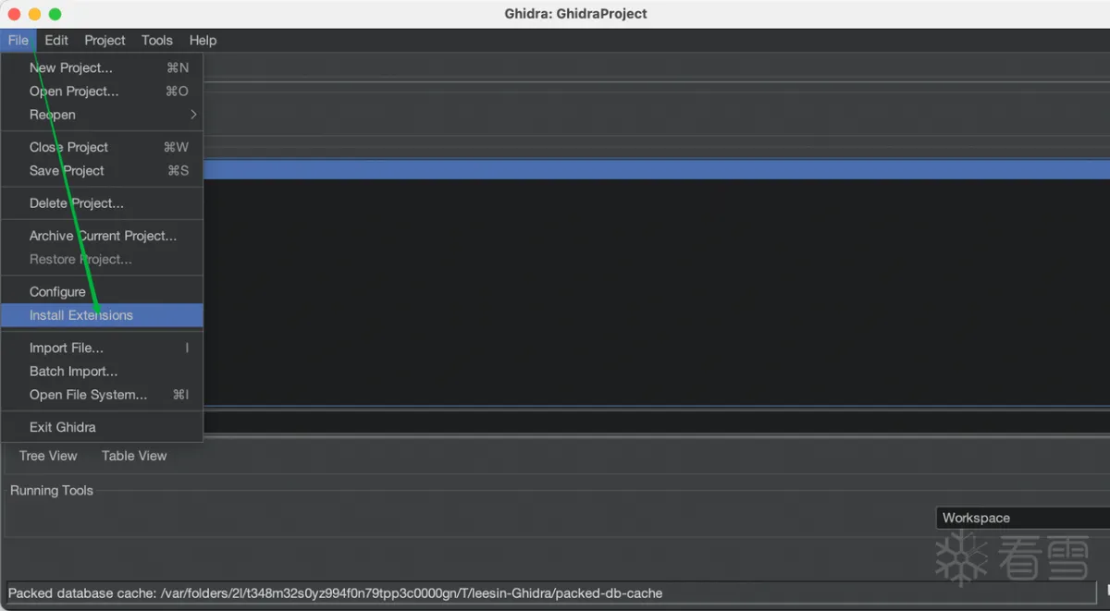Image resolution: width=1110 pixels, height=611 pixels.
Task: Choose New Project... from File menu
Action: [x=102, y=67]
